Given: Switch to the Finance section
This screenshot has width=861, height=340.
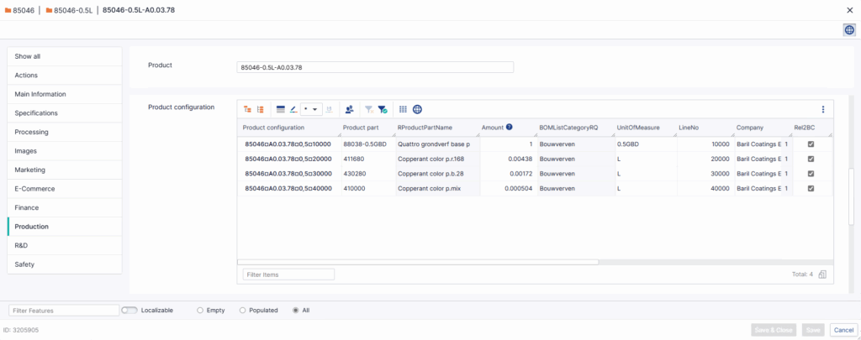Looking at the screenshot, I should point(27,207).
